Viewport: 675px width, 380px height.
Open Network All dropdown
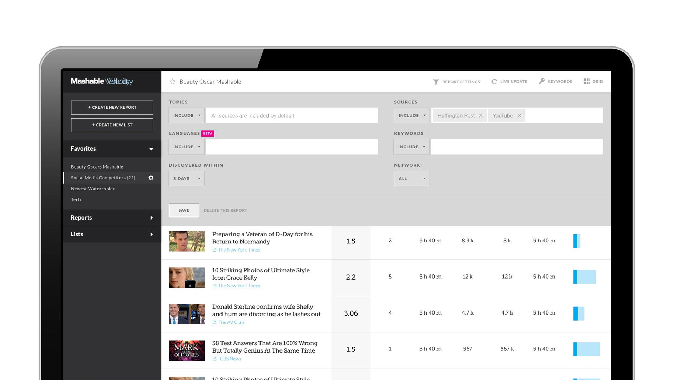click(x=412, y=178)
